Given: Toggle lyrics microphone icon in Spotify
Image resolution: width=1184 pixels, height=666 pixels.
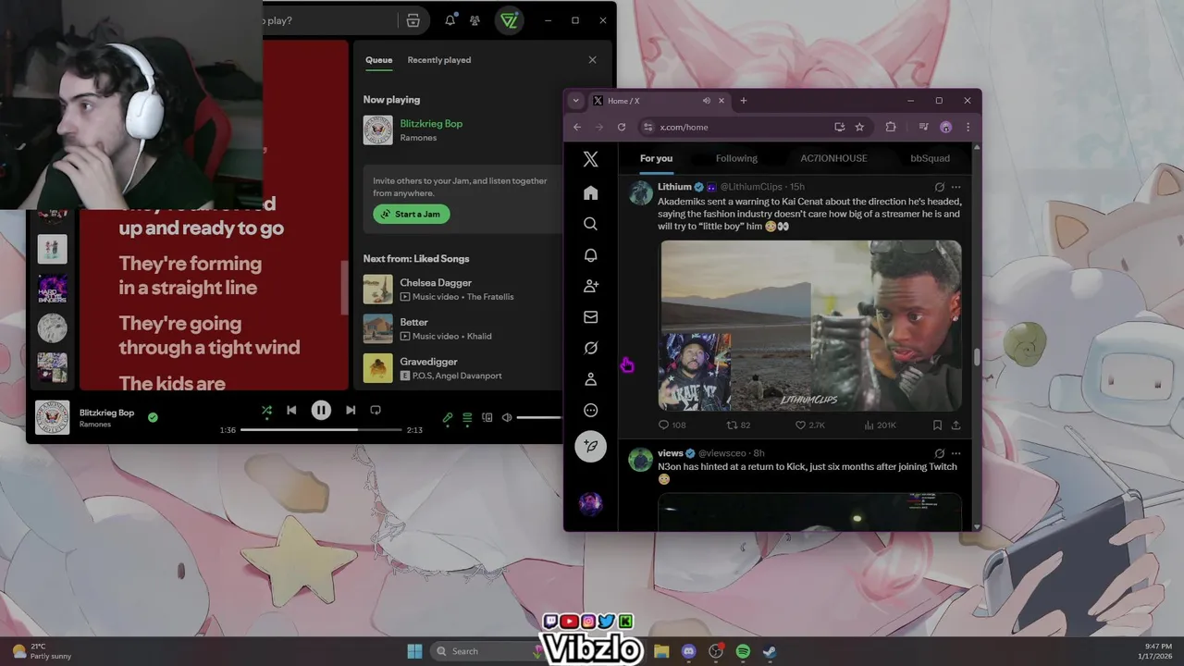Looking at the screenshot, I should [x=448, y=418].
